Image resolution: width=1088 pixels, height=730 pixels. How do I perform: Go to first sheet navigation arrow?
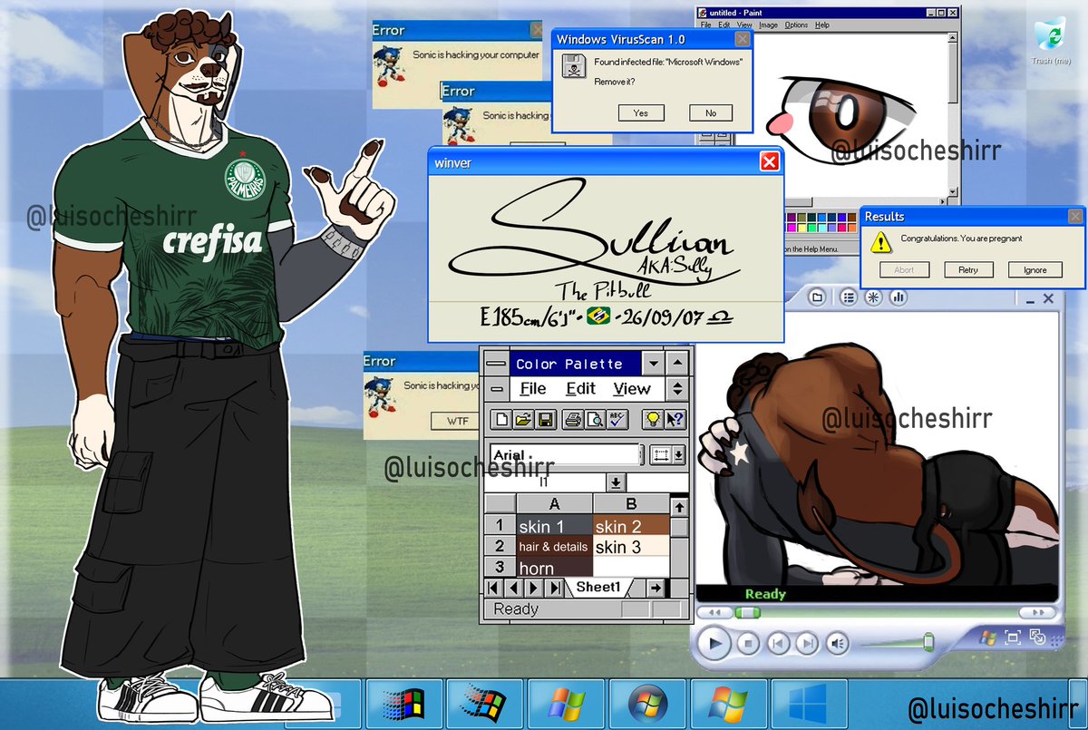click(494, 588)
